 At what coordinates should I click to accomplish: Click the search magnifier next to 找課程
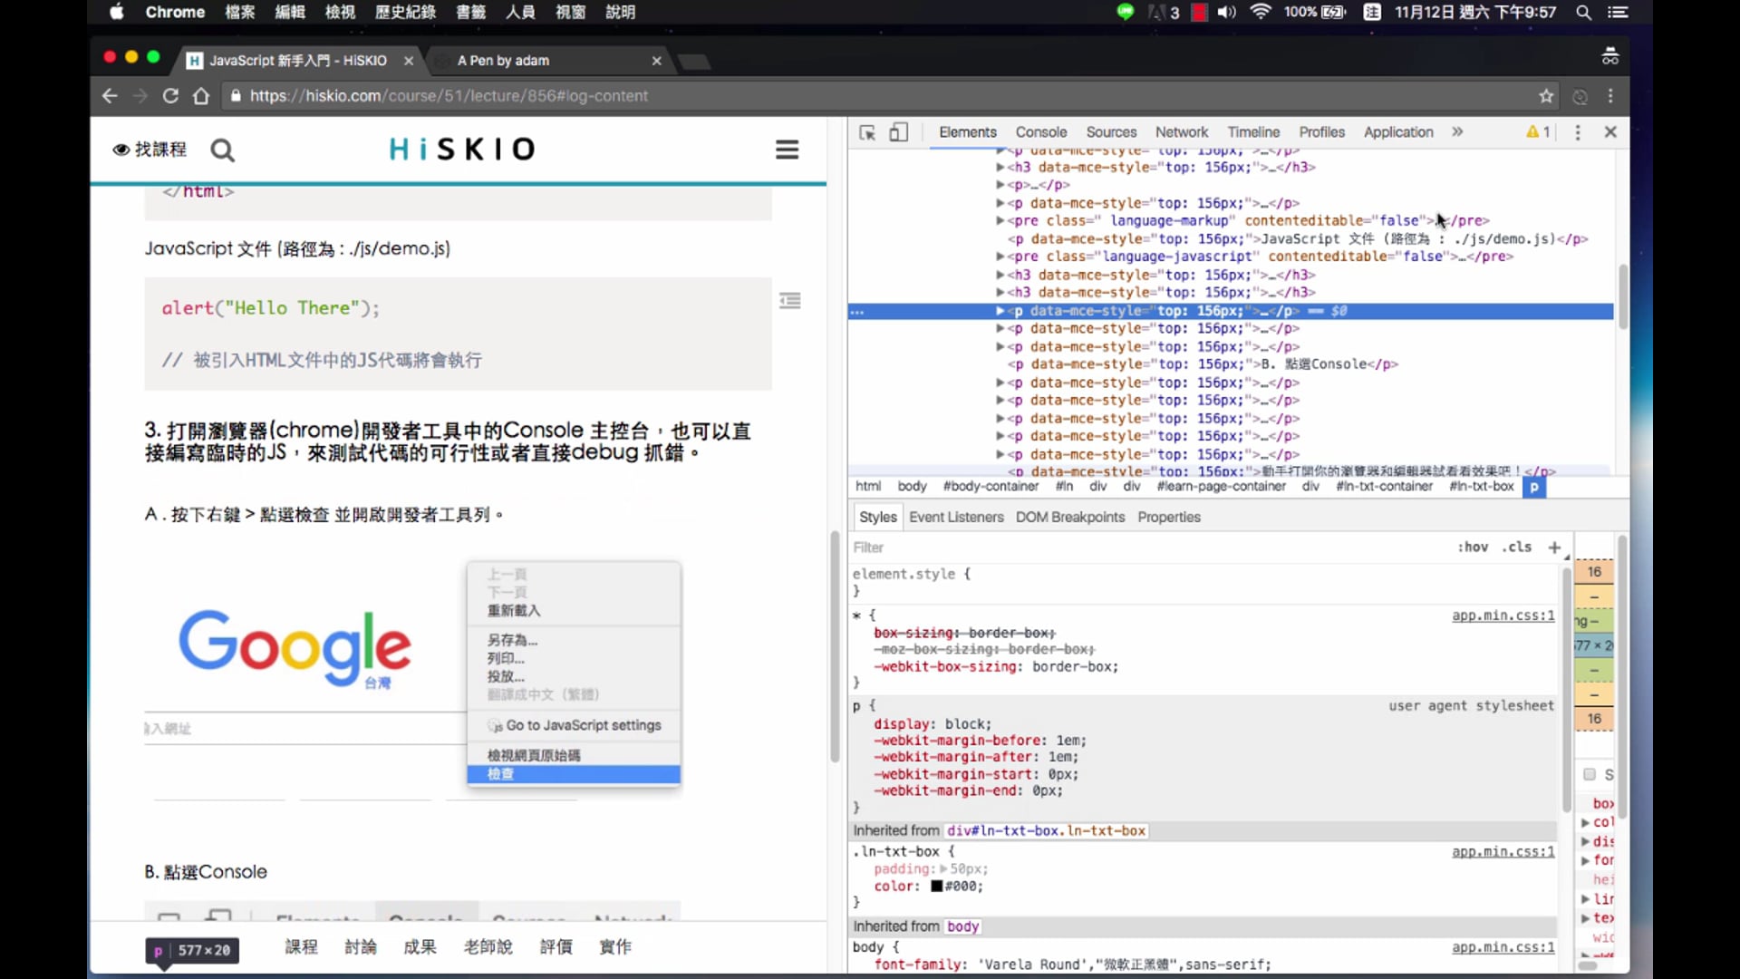pos(222,150)
